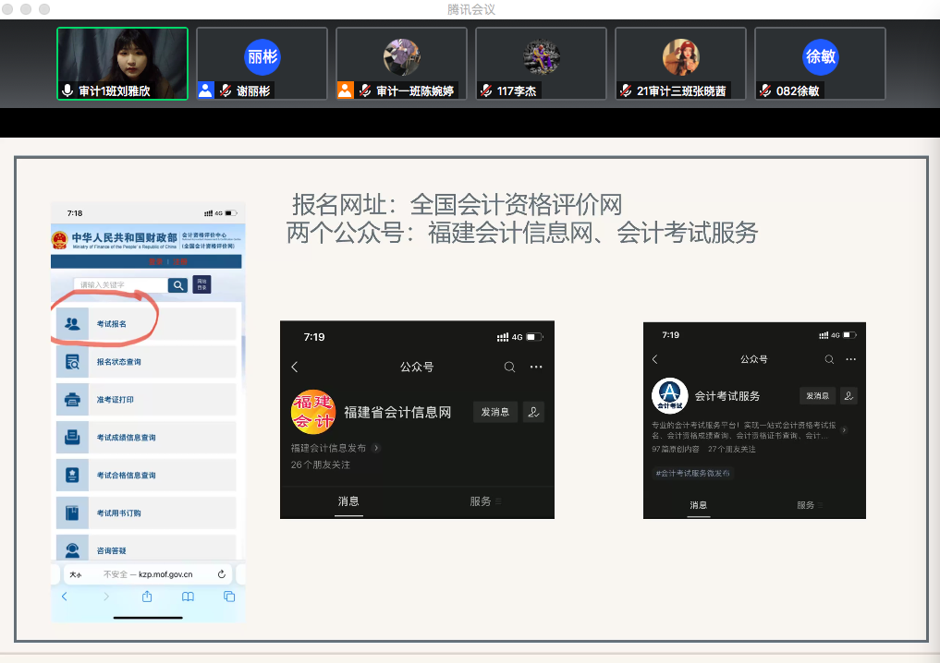Select the 消息 tab on the 福建省会计信息网 page
Image resolution: width=940 pixels, height=663 pixels.
(x=348, y=501)
